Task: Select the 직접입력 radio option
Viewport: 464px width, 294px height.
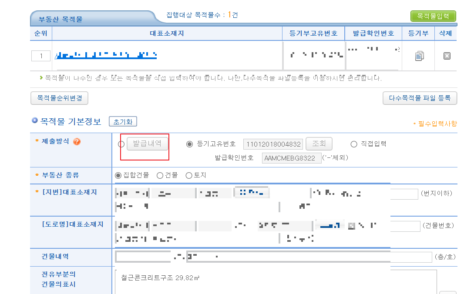Action: (353, 144)
